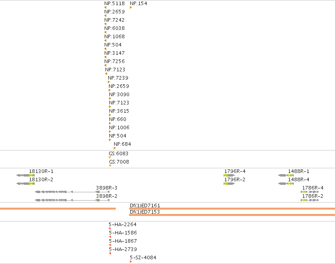Image resolution: width=335 pixels, height=264 pixels.
Task: Click the 18130R-1 transcript glyph
Action: (x=26, y=175)
